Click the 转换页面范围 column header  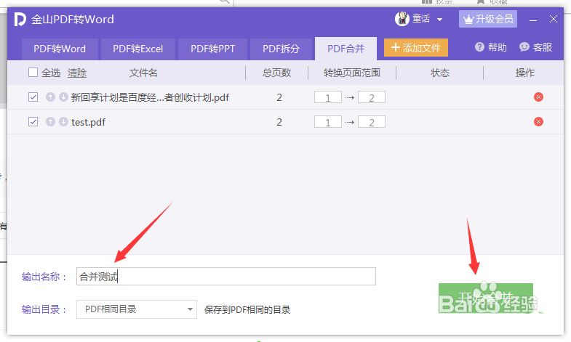(352, 73)
